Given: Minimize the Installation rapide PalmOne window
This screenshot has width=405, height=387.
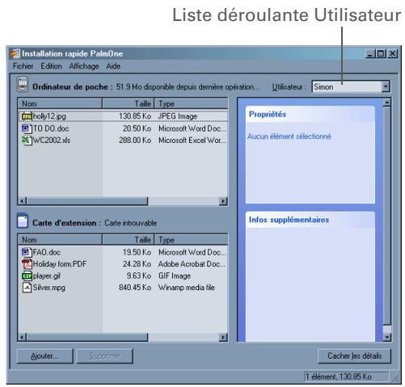Looking at the screenshot, I should [370, 53].
